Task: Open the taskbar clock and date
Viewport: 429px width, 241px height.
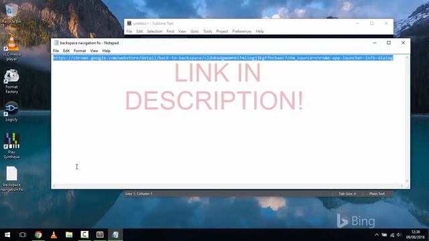Action: [x=416, y=235]
